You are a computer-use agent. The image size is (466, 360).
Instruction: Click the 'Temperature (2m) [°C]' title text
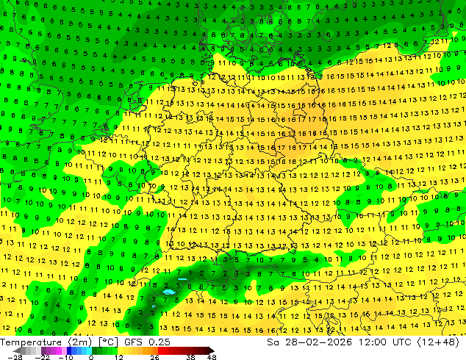click(x=59, y=342)
